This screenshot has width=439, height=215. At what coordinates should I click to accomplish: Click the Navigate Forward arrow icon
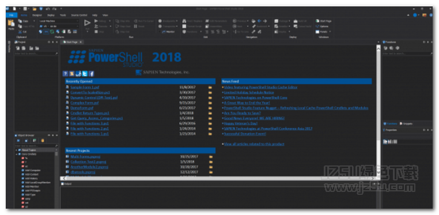click(265, 21)
